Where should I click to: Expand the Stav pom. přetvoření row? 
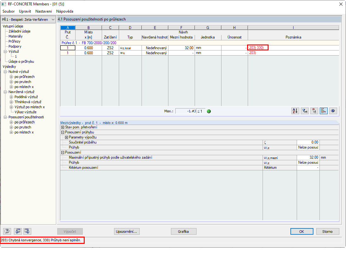click(x=63, y=127)
